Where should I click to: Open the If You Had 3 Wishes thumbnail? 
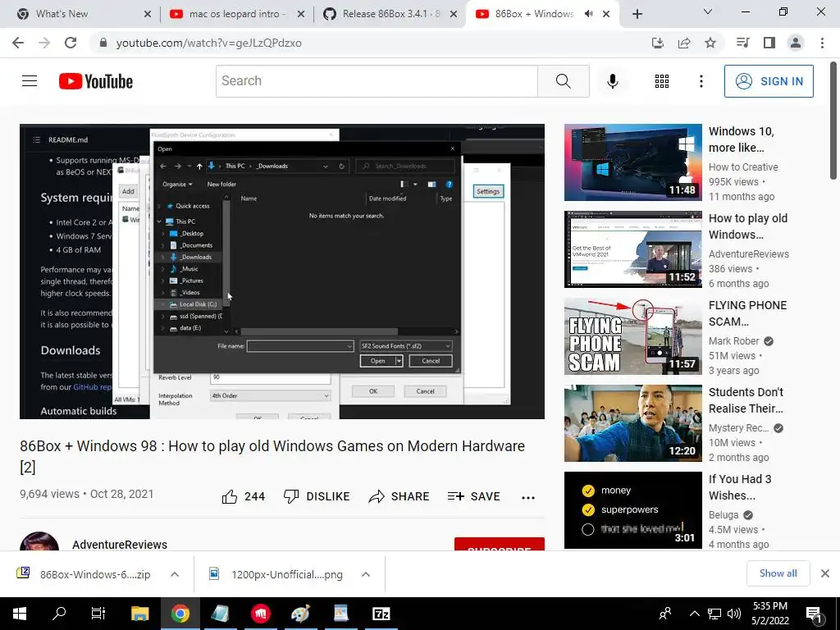pyautogui.click(x=633, y=509)
